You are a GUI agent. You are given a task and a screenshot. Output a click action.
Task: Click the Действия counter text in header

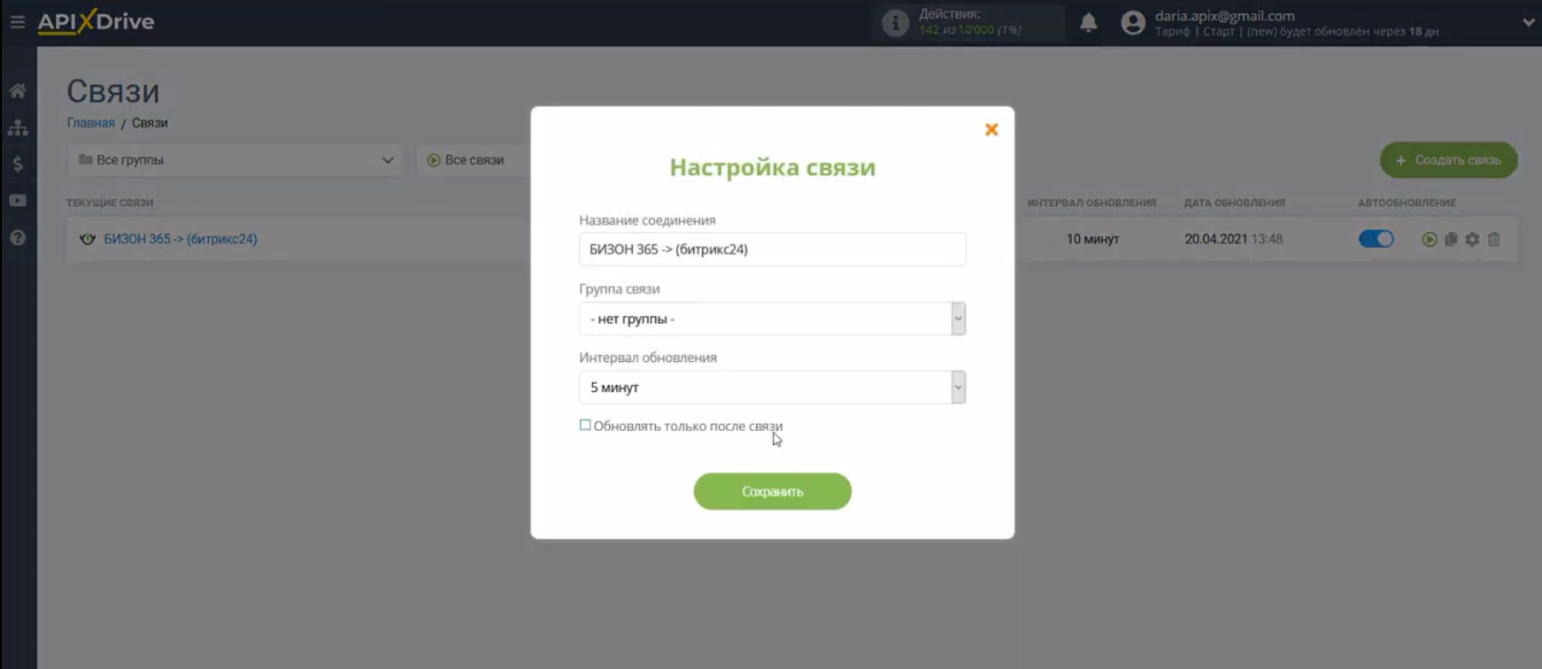tap(970, 22)
